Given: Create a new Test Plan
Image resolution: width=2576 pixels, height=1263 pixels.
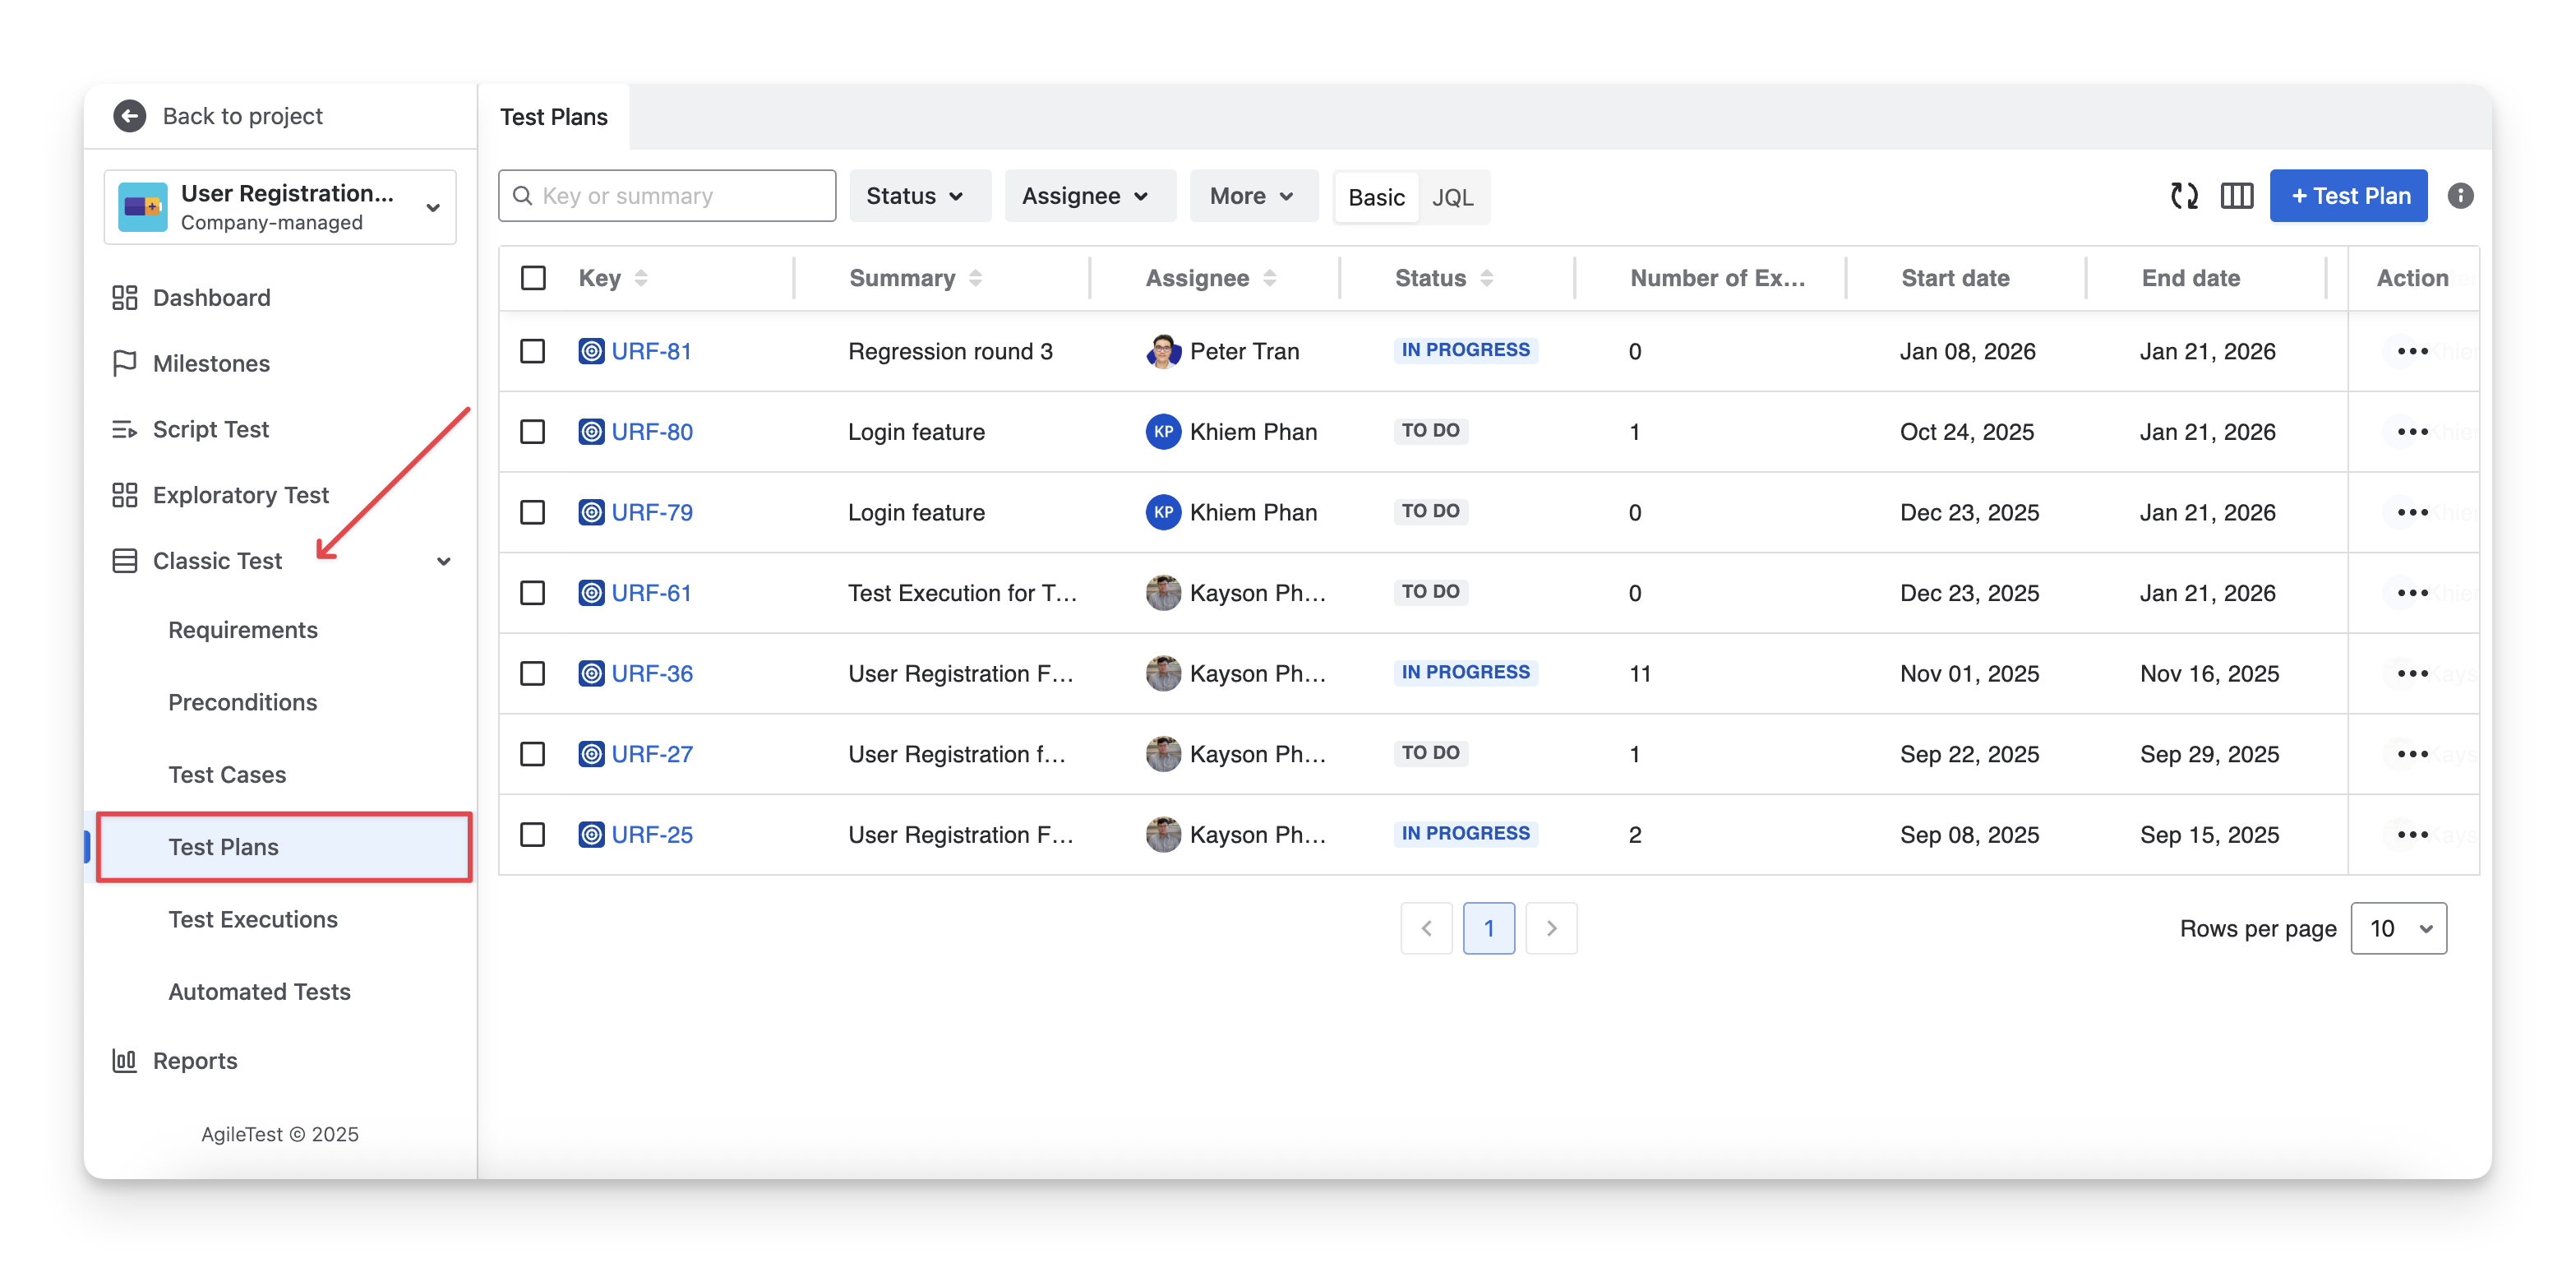Looking at the screenshot, I should pos(2348,196).
